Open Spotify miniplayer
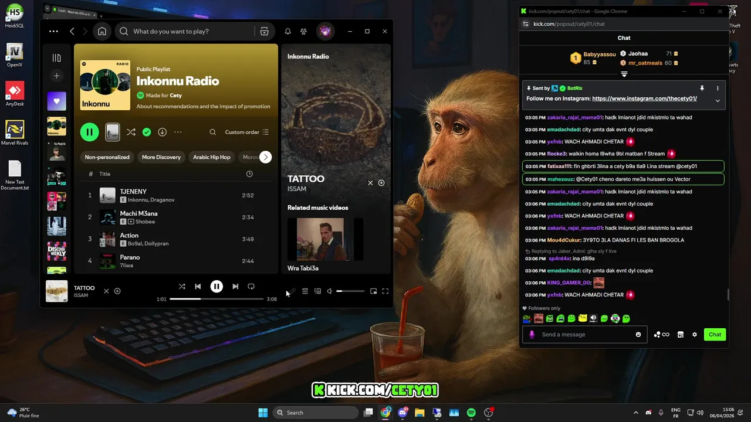This screenshot has height=422, width=751. [373, 291]
